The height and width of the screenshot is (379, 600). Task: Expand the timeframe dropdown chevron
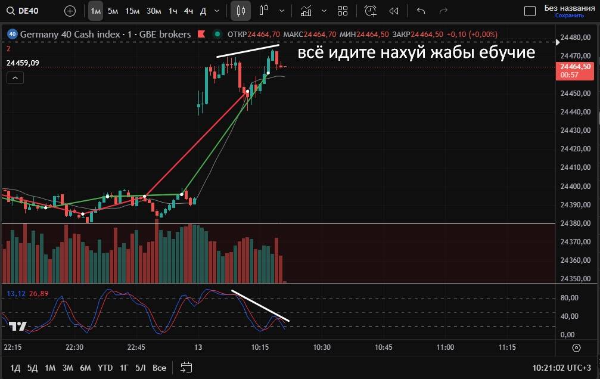216,11
